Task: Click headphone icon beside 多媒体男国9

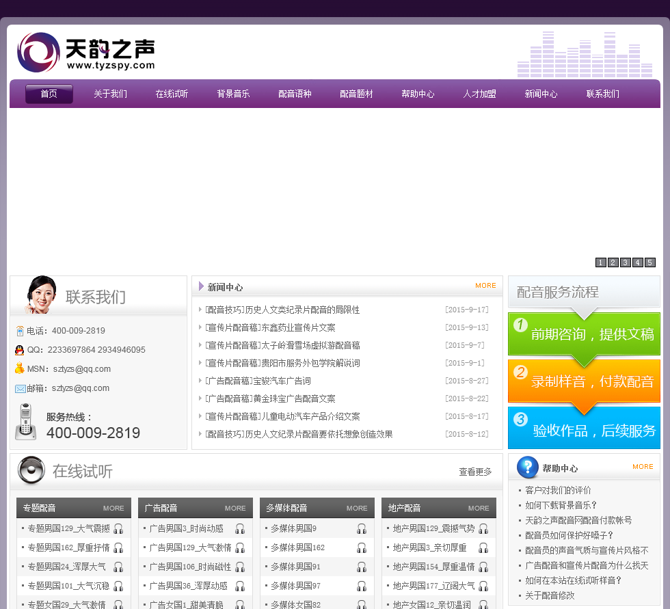Action: [362, 528]
